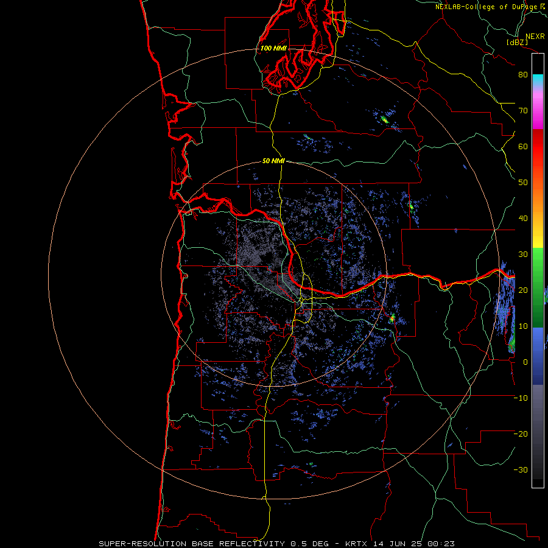Click the -10 value on the dBZ scale
Viewport: 548px width, 548px height.
pyautogui.click(x=521, y=398)
